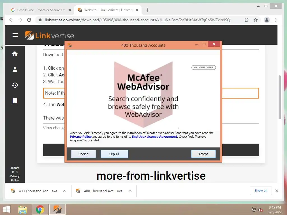Click the muted volume tray icon

(x=261, y=210)
